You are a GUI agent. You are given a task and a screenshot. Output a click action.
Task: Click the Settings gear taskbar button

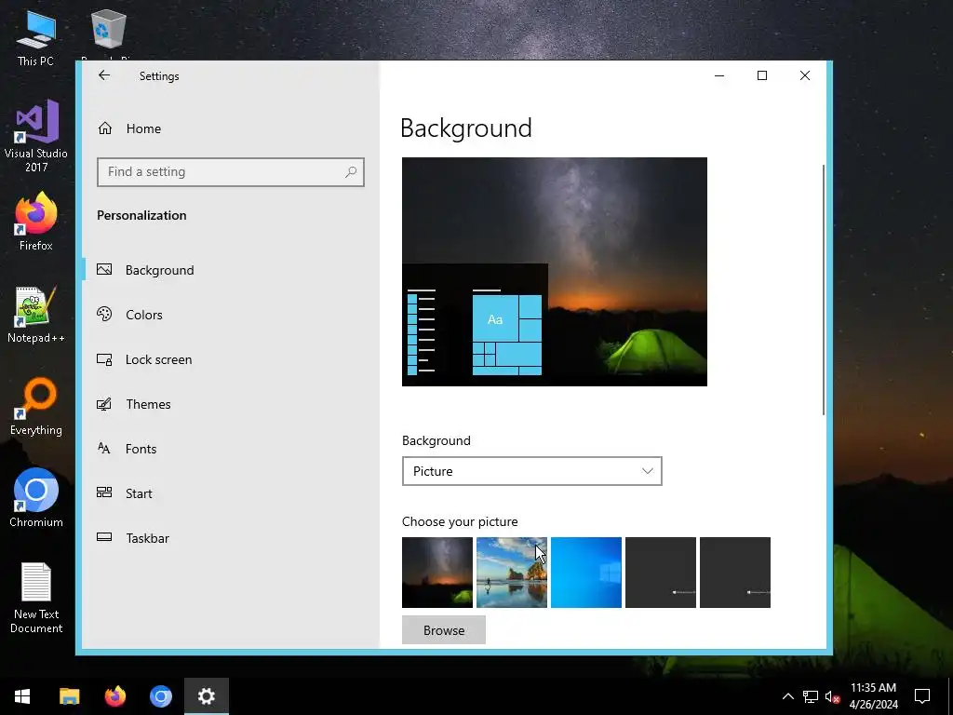click(207, 696)
